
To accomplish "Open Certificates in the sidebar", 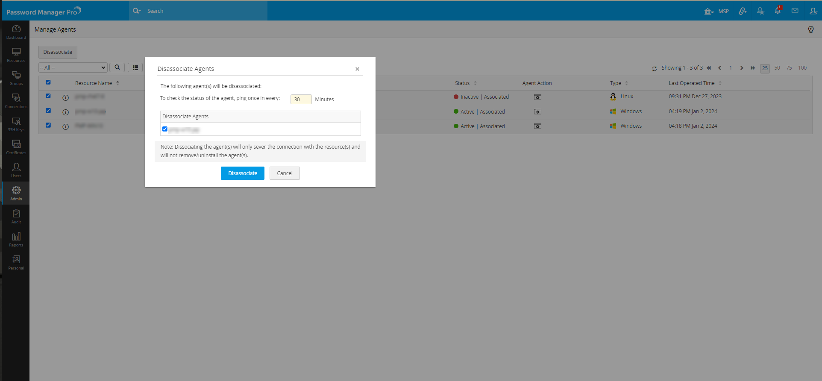I will [16, 147].
